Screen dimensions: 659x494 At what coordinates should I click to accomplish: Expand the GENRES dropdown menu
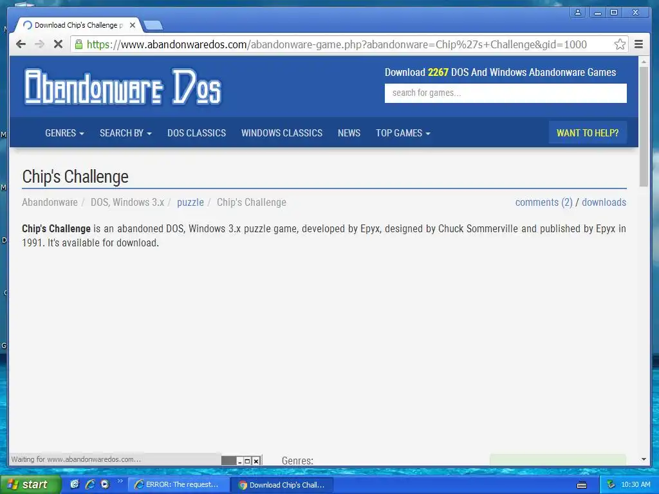point(65,133)
